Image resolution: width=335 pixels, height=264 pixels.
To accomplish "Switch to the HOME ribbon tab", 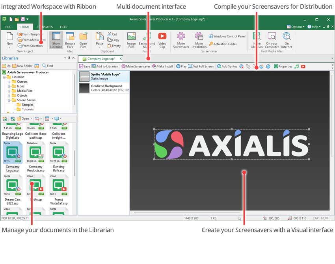I will tap(25, 27).
